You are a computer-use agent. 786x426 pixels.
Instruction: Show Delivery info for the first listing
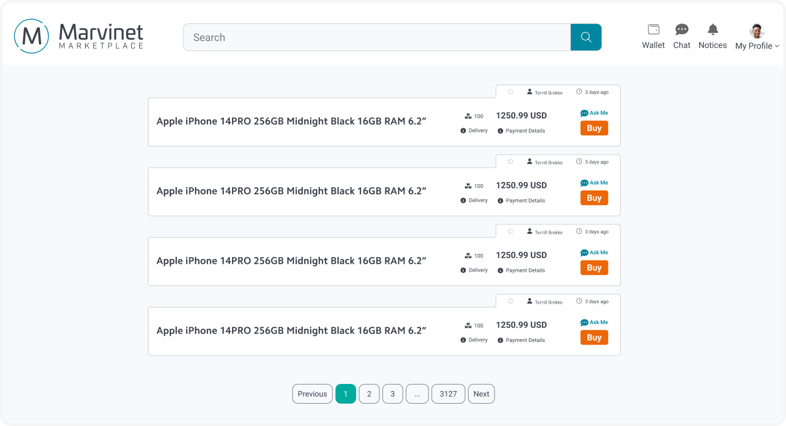click(474, 131)
